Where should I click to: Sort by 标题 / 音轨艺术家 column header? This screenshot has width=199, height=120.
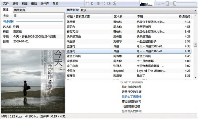[x=89, y=17]
